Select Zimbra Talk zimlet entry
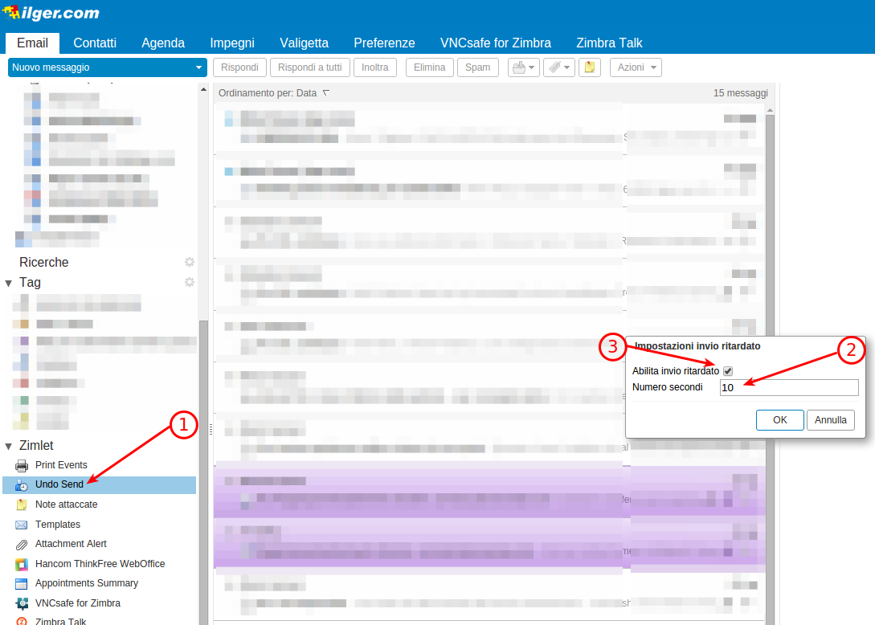Screen dimensions: 875x625 coord(60,621)
